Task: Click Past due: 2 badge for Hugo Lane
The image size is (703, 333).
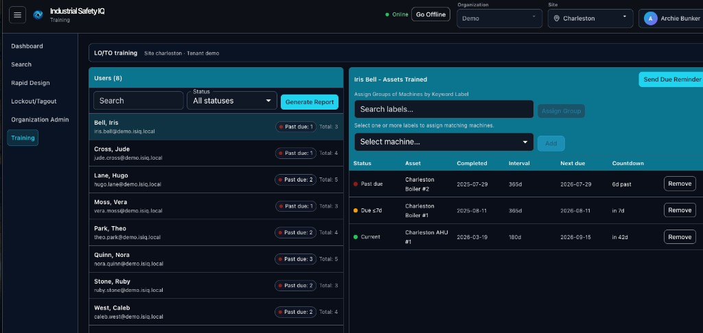Action: pyautogui.click(x=295, y=180)
